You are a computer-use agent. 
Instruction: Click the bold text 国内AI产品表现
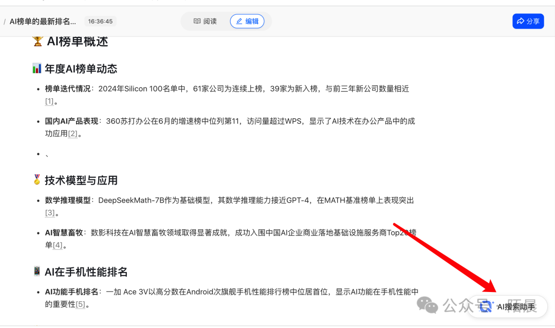[x=71, y=121]
